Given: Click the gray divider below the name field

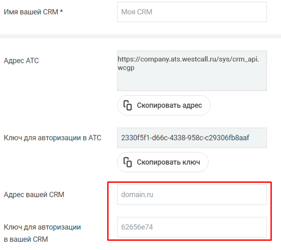Looking at the screenshot, I should click(140, 36).
